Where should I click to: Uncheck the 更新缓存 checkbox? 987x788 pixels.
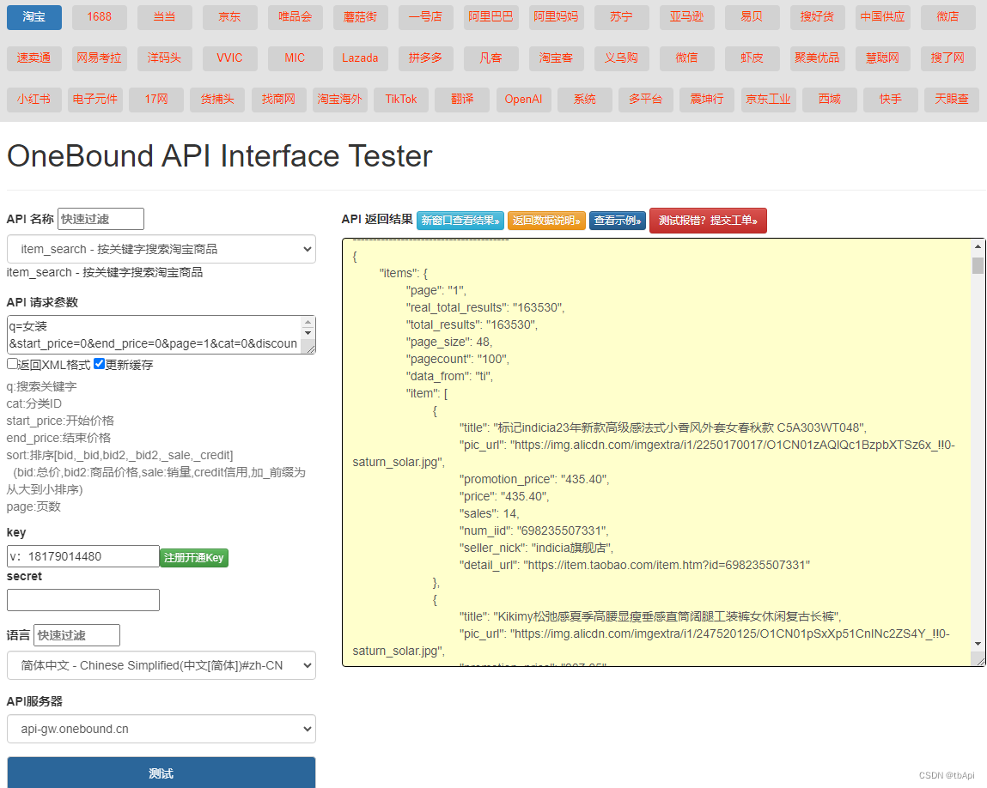(x=100, y=363)
